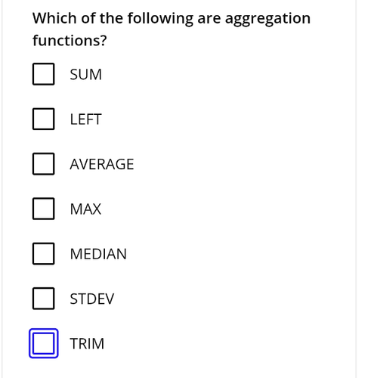
Task: Click the LEFT label text
Action: point(85,119)
